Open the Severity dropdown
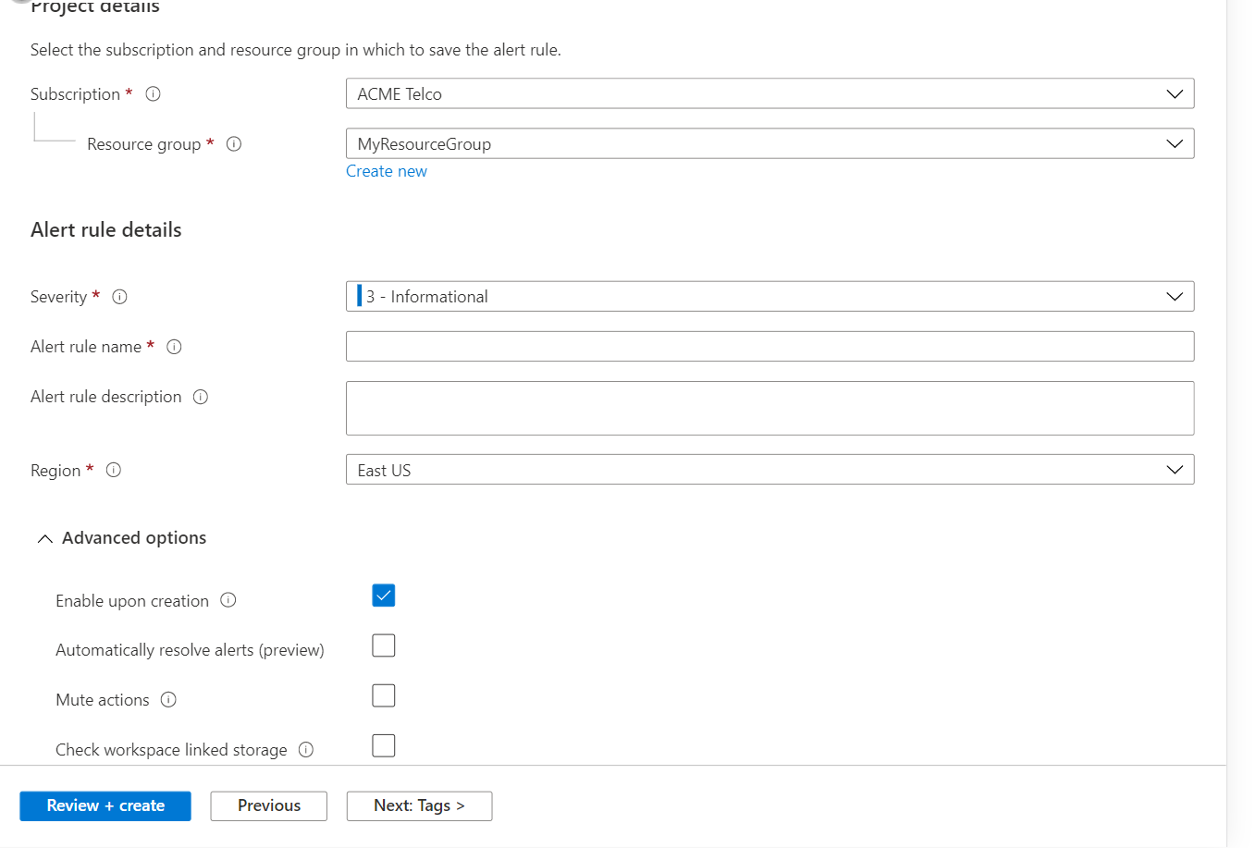1256x848 pixels. point(770,297)
